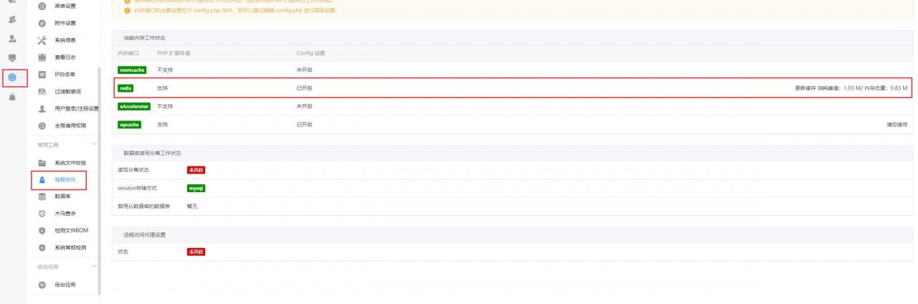The image size is (918, 304).
Task: Open 系统信息 via its wrench icon
Action: click(42, 40)
